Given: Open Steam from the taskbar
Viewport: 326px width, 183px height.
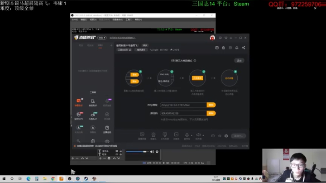Looking at the screenshot, I should click(x=86, y=178).
